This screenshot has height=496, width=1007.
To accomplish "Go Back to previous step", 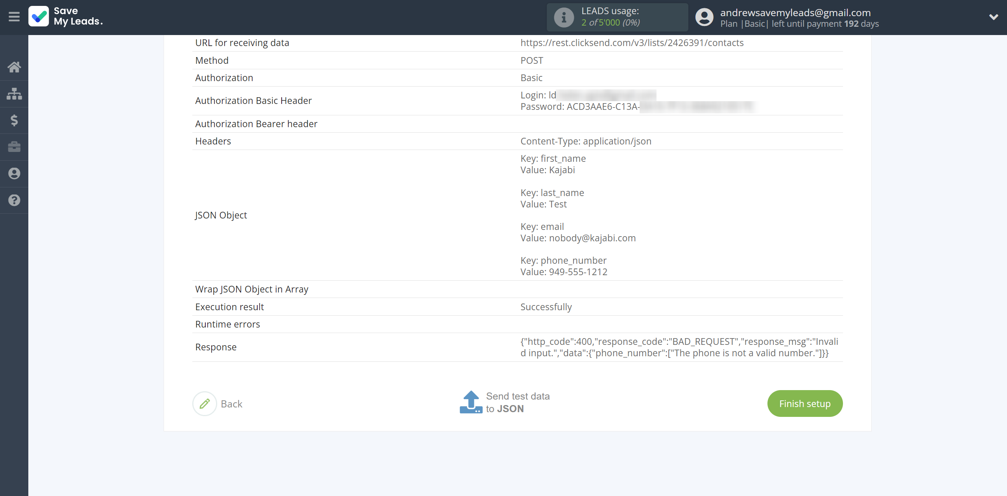I will (231, 404).
